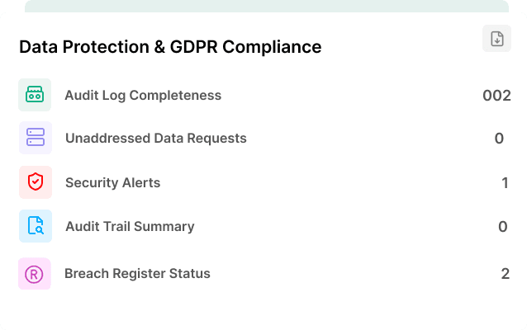Click the Audit Trail Summary count of 0
The image size is (527, 330).
tap(503, 227)
